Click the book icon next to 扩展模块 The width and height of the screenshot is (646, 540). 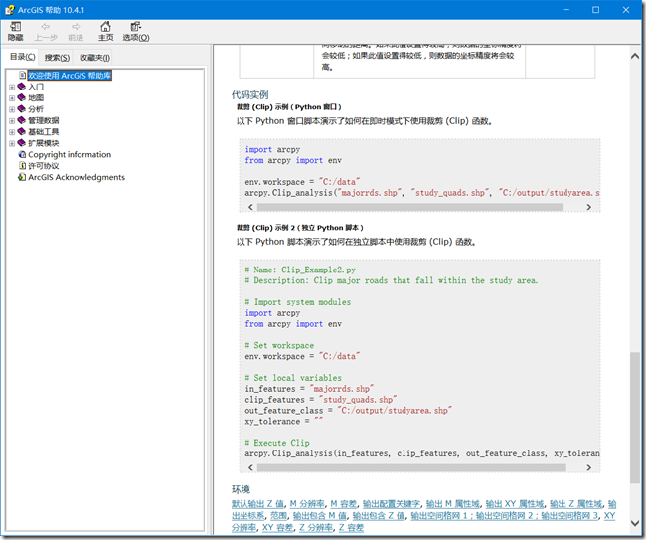pos(22,143)
